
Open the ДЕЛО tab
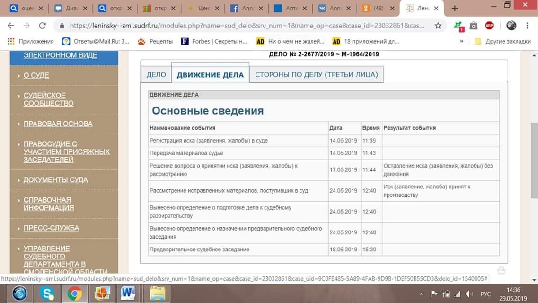coord(156,74)
